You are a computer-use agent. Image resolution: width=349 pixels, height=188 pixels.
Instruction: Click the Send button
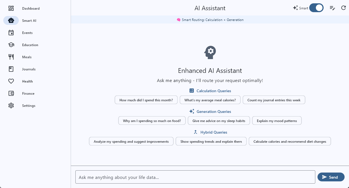pyautogui.click(x=331, y=177)
